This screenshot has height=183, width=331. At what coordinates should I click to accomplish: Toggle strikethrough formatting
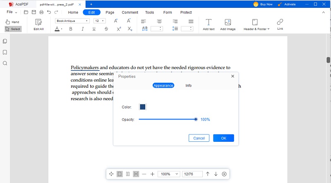(106, 29)
